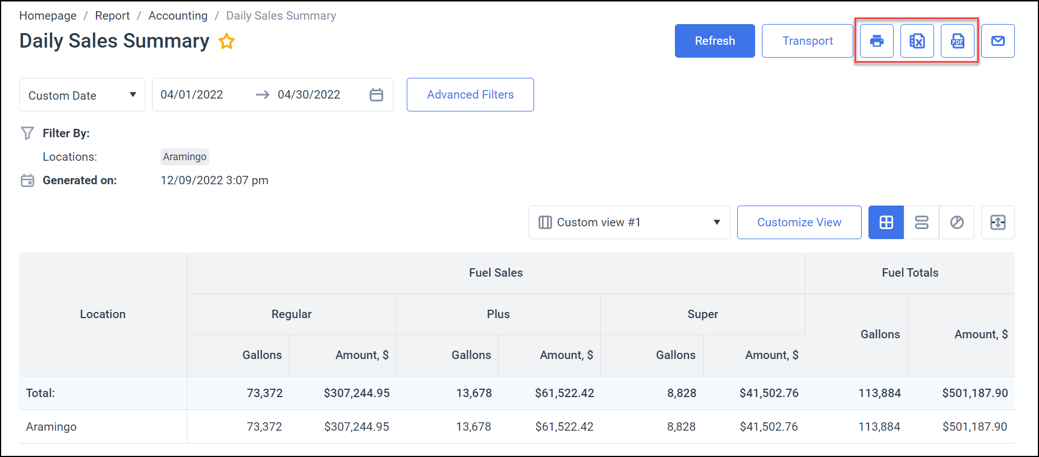Print the Daily Sales Summary report
Viewport: 1039px width, 457px height.
(877, 41)
